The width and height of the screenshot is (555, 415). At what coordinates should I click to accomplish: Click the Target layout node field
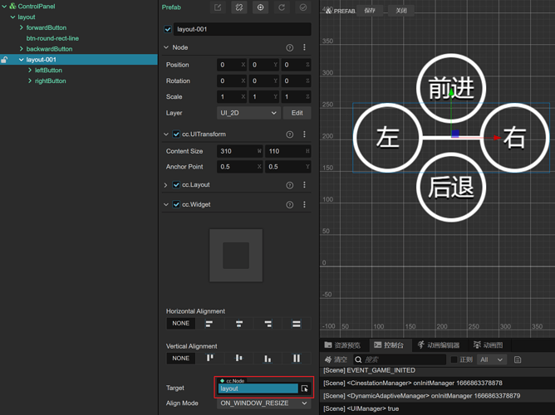(258, 388)
